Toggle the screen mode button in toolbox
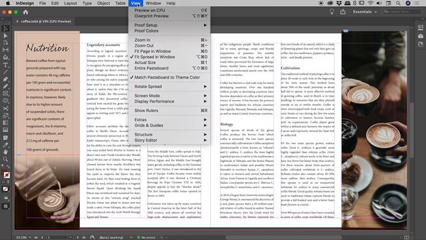This screenshot has height=240, width=426. click(5, 207)
